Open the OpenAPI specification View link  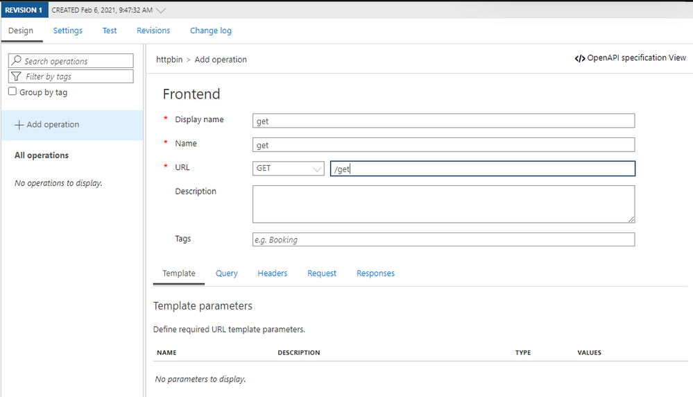[x=636, y=58]
